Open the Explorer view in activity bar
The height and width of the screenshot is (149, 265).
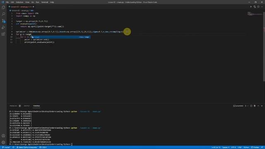point(3,7)
